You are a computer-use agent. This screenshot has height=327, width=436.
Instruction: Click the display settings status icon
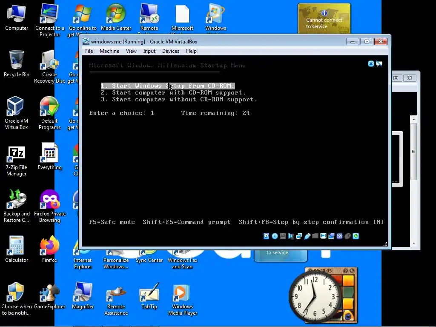pos(323,236)
